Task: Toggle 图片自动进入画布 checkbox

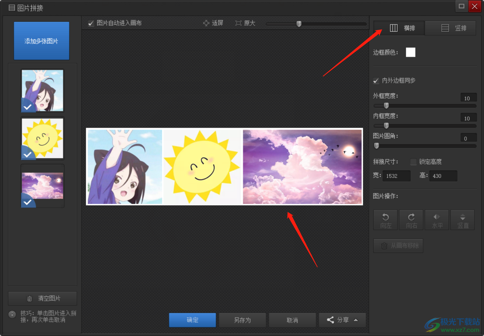Action: [91, 23]
